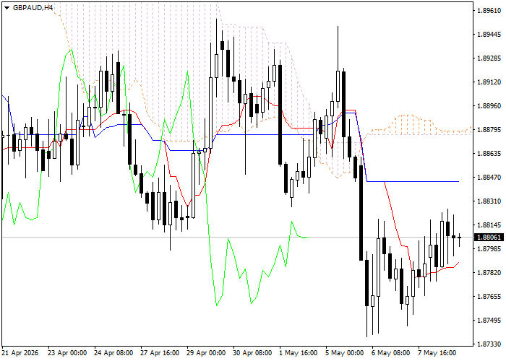The width and height of the screenshot is (506, 361).
Task: Click the 27 Apr 16:00 time label
Action: tap(160, 353)
